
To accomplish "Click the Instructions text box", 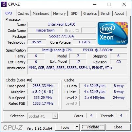I will coord(77,70).
